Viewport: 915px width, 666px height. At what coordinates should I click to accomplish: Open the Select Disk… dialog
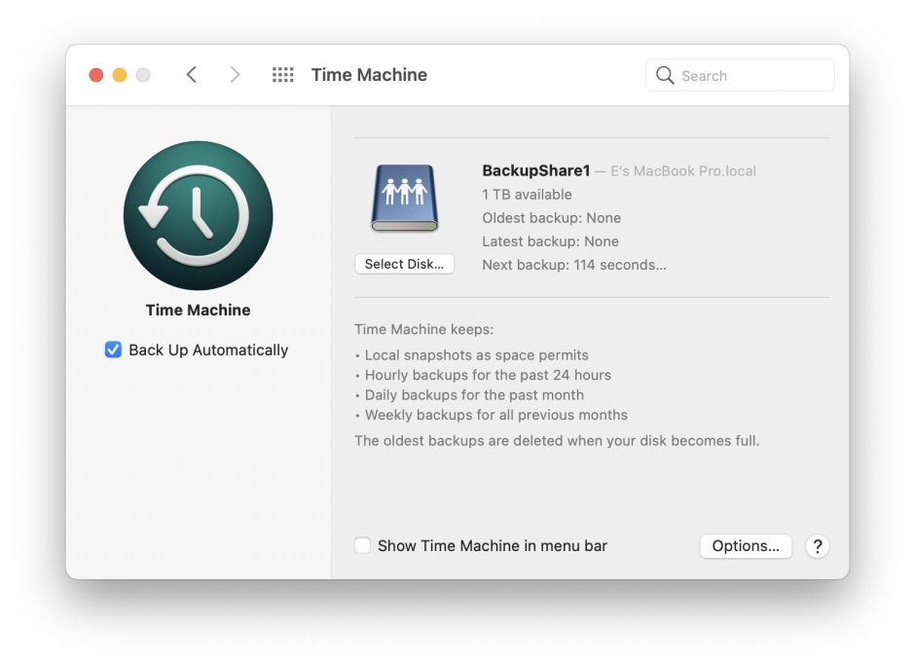click(x=404, y=264)
